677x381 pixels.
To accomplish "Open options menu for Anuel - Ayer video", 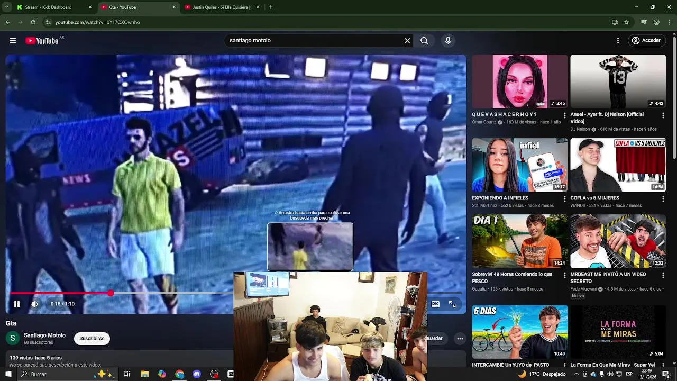I will [x=663, y=115].
